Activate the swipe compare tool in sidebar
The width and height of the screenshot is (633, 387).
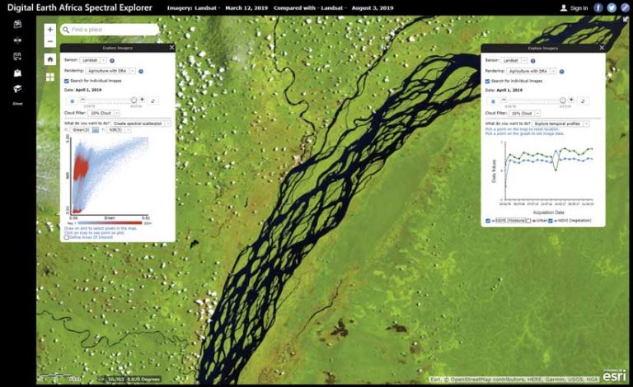(x=17, y=40)
